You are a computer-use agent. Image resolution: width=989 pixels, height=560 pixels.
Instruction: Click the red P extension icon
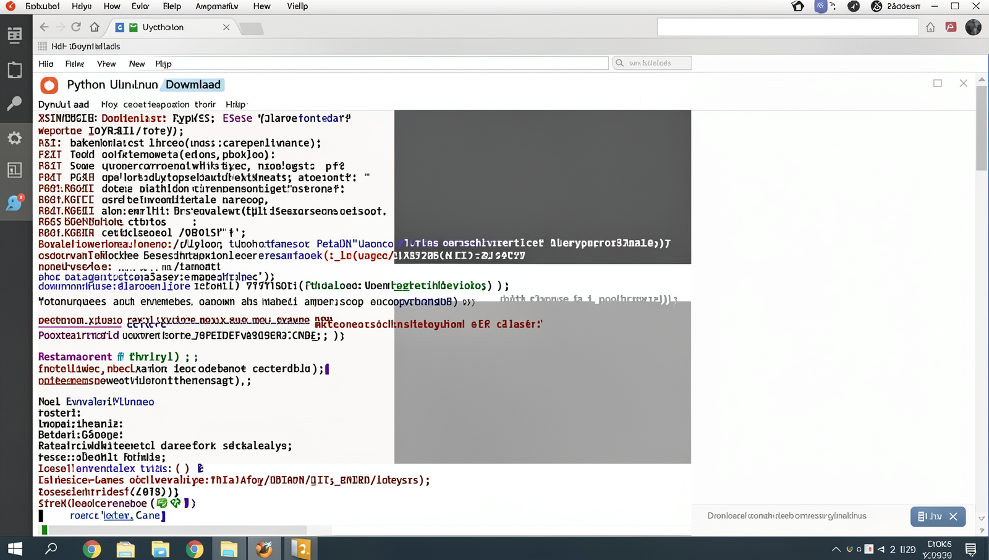pyautogui.click(x=951, y=27)
